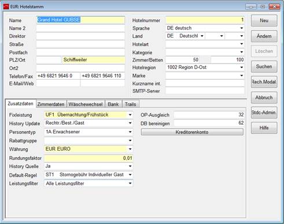284x224 pixels.
Task: Expand the History Quelle dropdown
Action: [x=130, y=166]
